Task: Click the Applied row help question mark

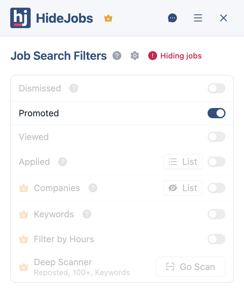Action: click(x=62, y=162)
